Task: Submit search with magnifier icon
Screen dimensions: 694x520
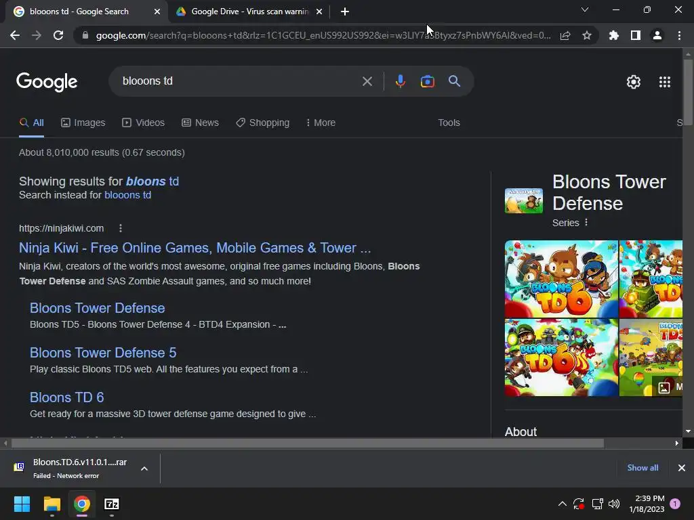Action: pyautogui.click(x=455, y=81)
